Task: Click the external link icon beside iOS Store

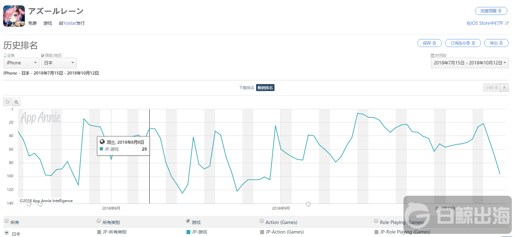Action: 507,23
